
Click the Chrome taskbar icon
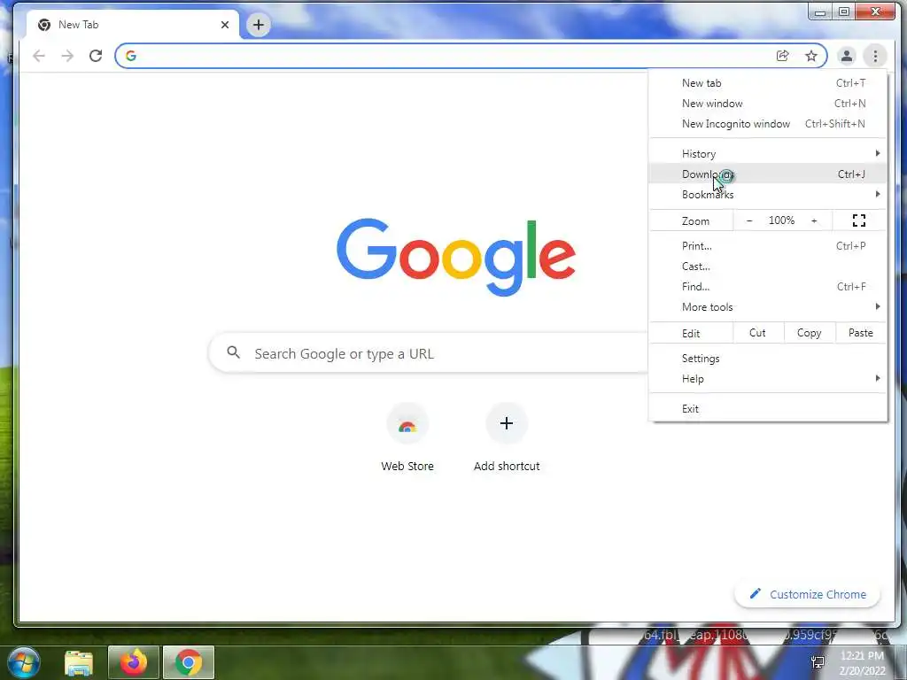tap(189, 662)
